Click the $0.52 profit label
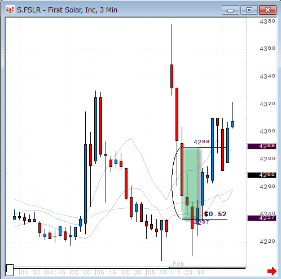The height and width of the screenshot is (279, 281). 216,214
